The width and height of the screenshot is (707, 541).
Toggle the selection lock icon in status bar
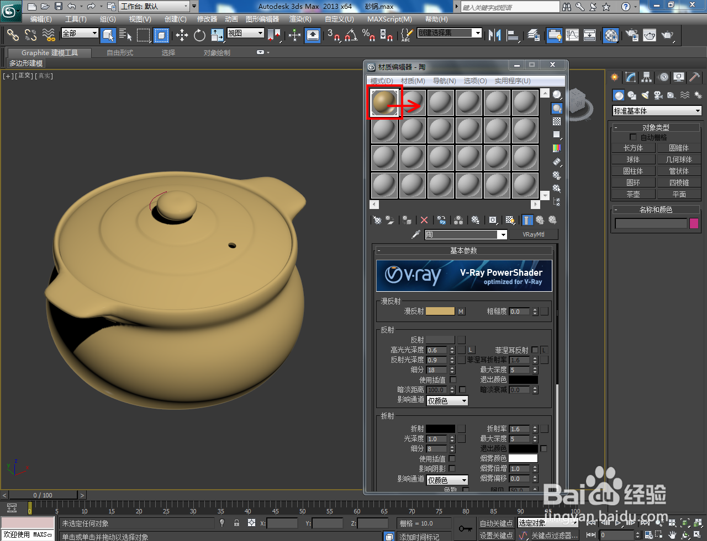pos(236,523)
